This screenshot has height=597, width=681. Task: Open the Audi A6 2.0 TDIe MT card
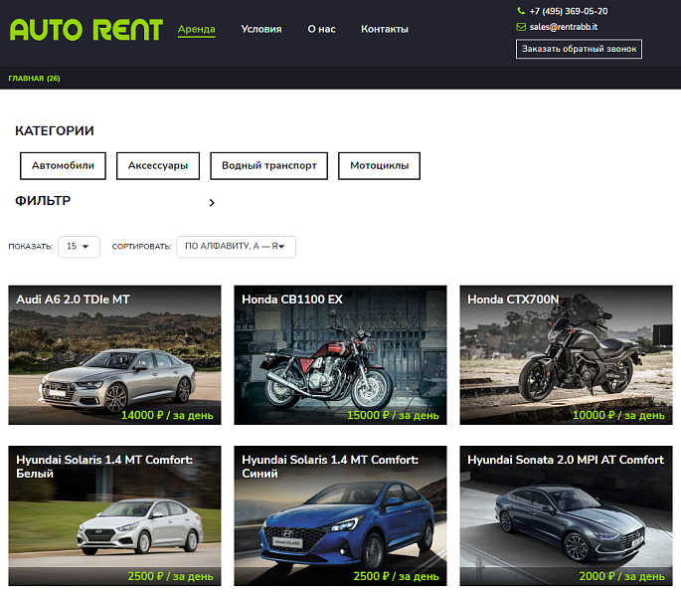114,355
